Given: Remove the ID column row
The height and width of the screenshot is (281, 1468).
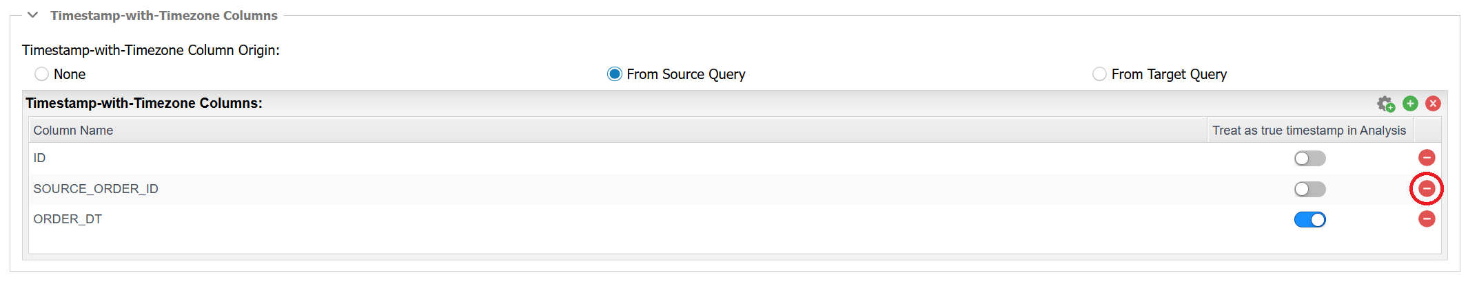Looking at the screenshot, I should tap(1427, 158).
